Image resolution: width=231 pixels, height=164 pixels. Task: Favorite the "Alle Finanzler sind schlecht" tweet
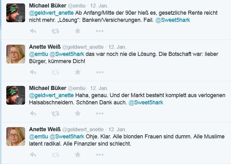78,154
